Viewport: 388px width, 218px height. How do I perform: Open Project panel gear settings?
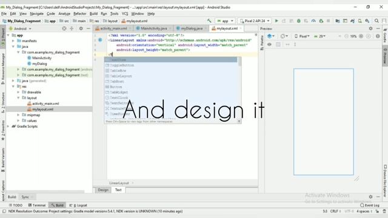point(81,28)
